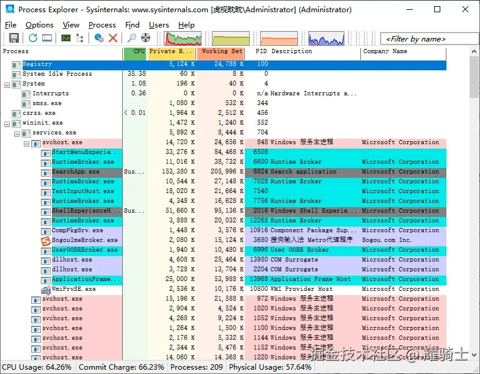480x374 pixels.
Task: Click the icon next to StartMenuExperie...
Action: (x=46, y=153)
